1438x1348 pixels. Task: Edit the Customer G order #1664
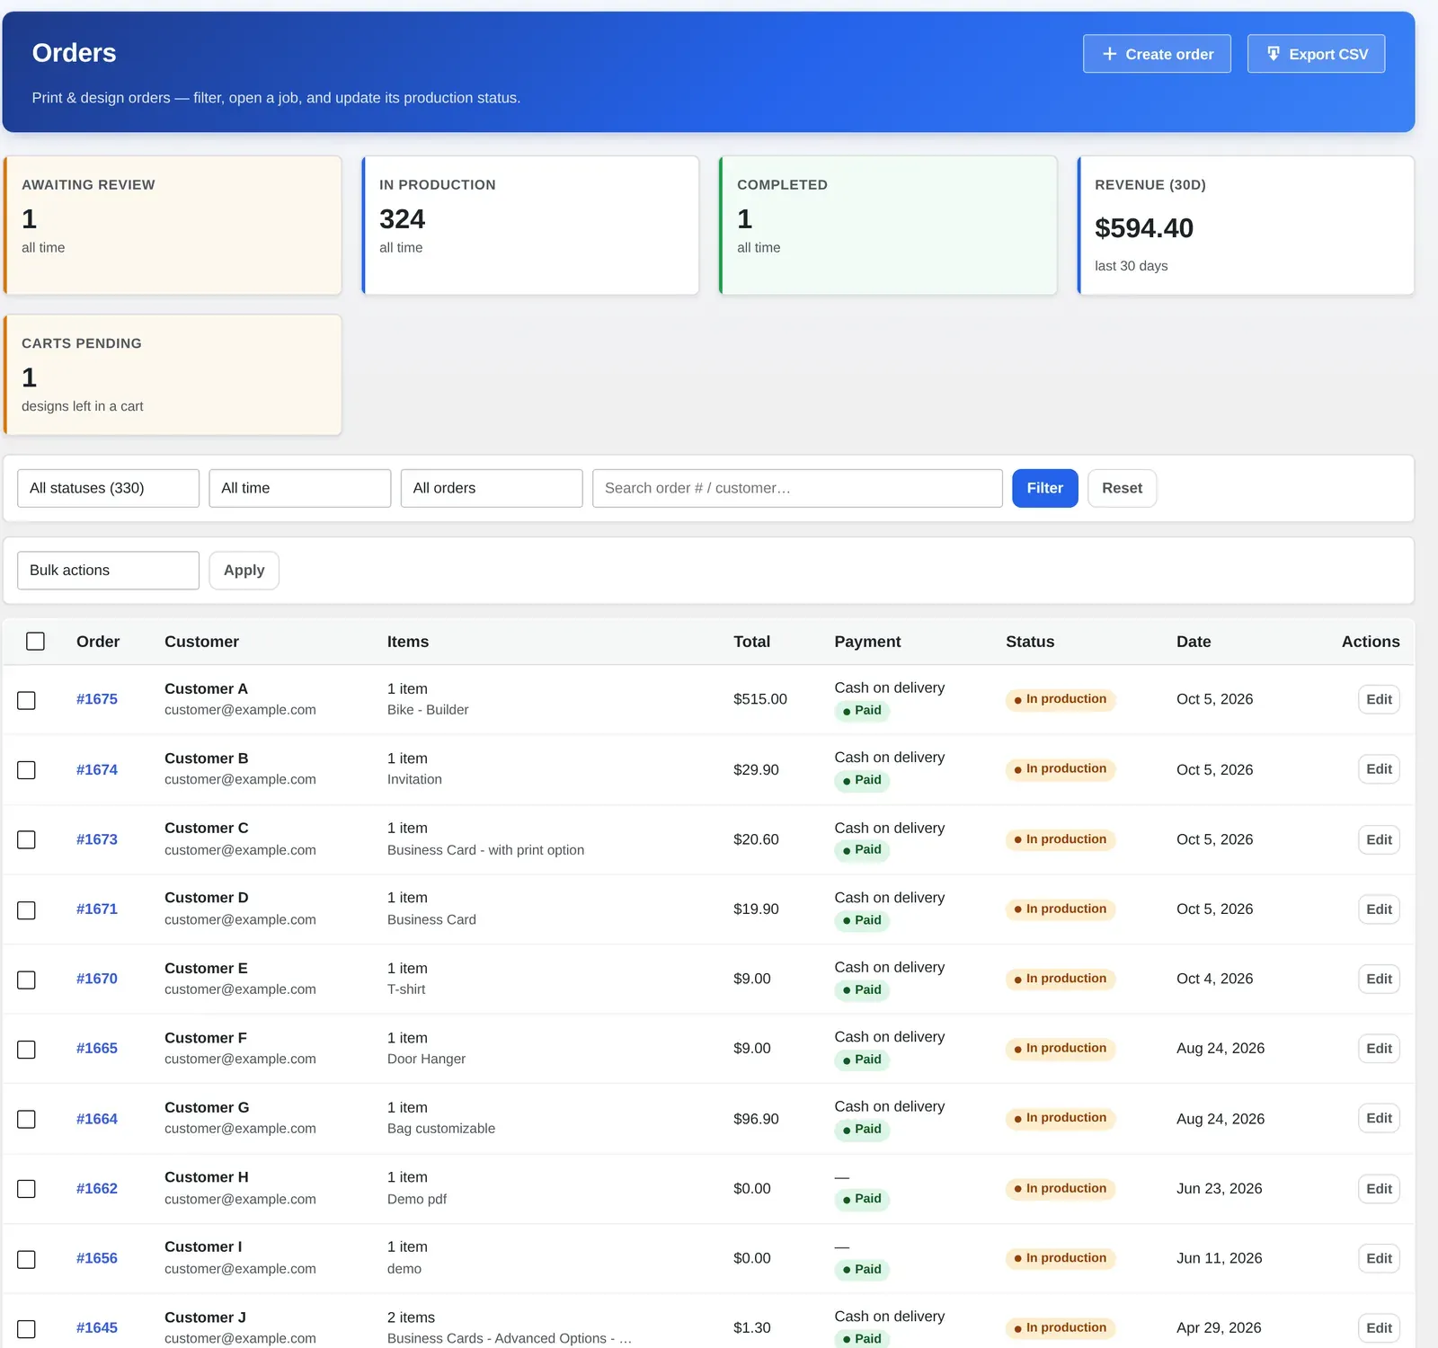pos(1379,1118)
